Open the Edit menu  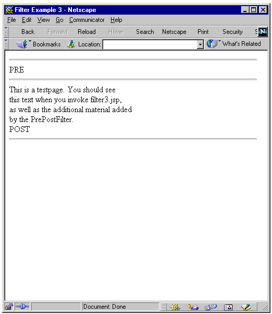coord(27,20)
